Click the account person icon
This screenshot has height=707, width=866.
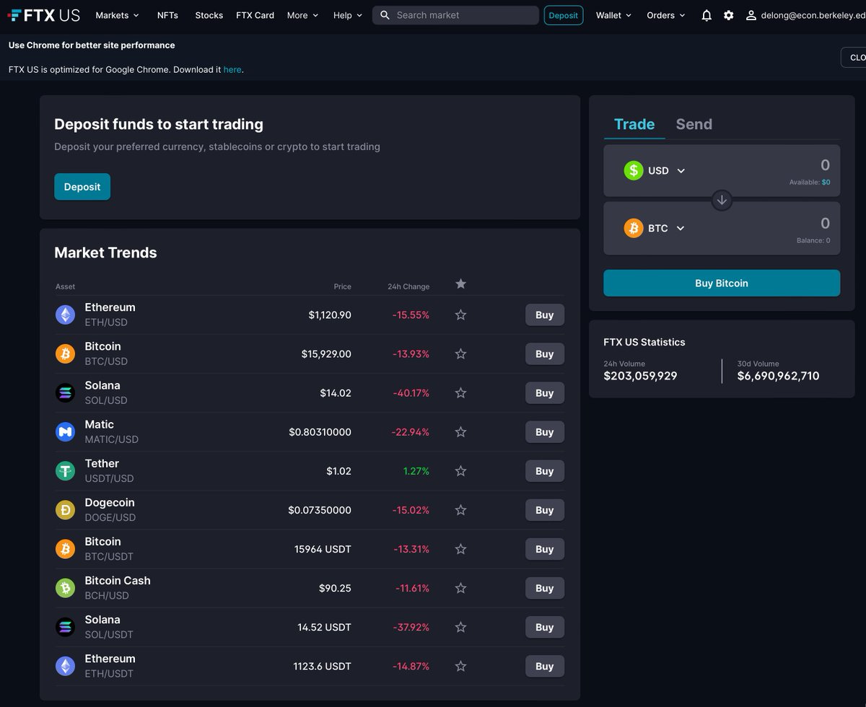[751, 15]
